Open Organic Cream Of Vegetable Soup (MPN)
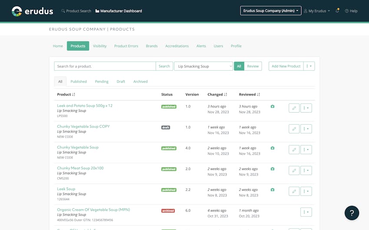The width and height of the screenshot is (369, 230). click(x=93, y=210)
